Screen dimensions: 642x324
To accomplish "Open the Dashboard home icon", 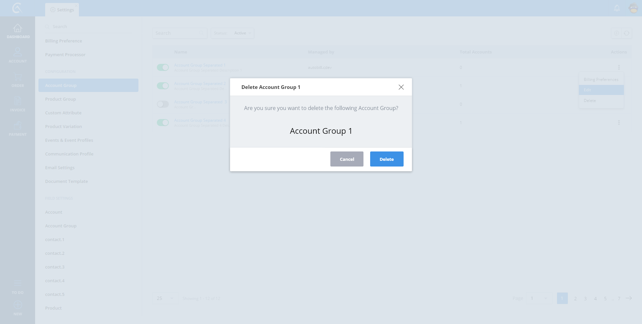I will pos(17,28).
